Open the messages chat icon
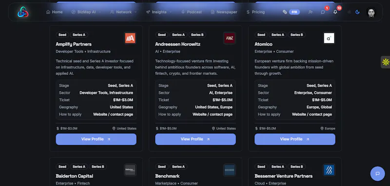Screen dimensions: 390x186 [323, 12]
